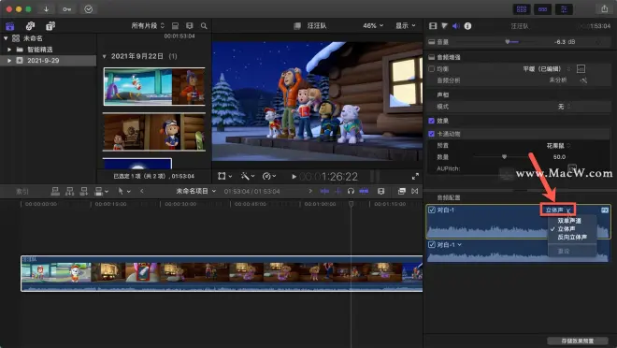Open the 46% viewer zoom dropdown
Screen dimensions: 617x348
click(373, 25)
